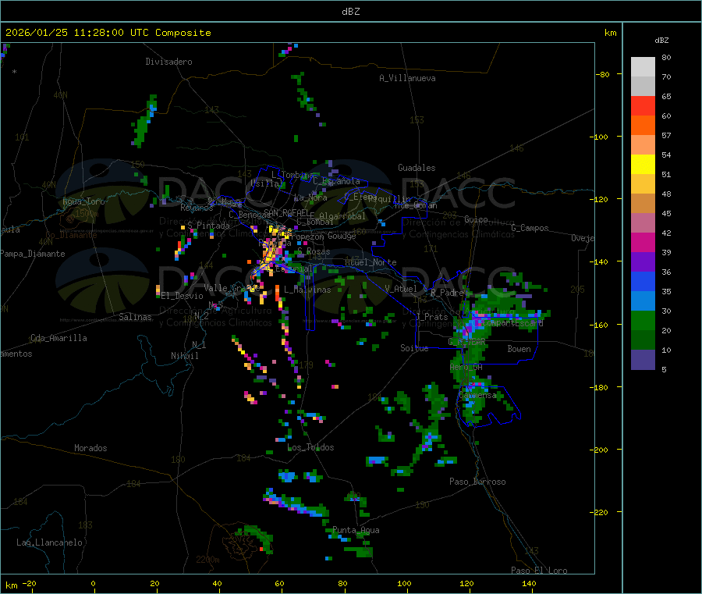Click the 'Divisadero' map label
Screen dimensions: 702x594
(x=168, y=62)
